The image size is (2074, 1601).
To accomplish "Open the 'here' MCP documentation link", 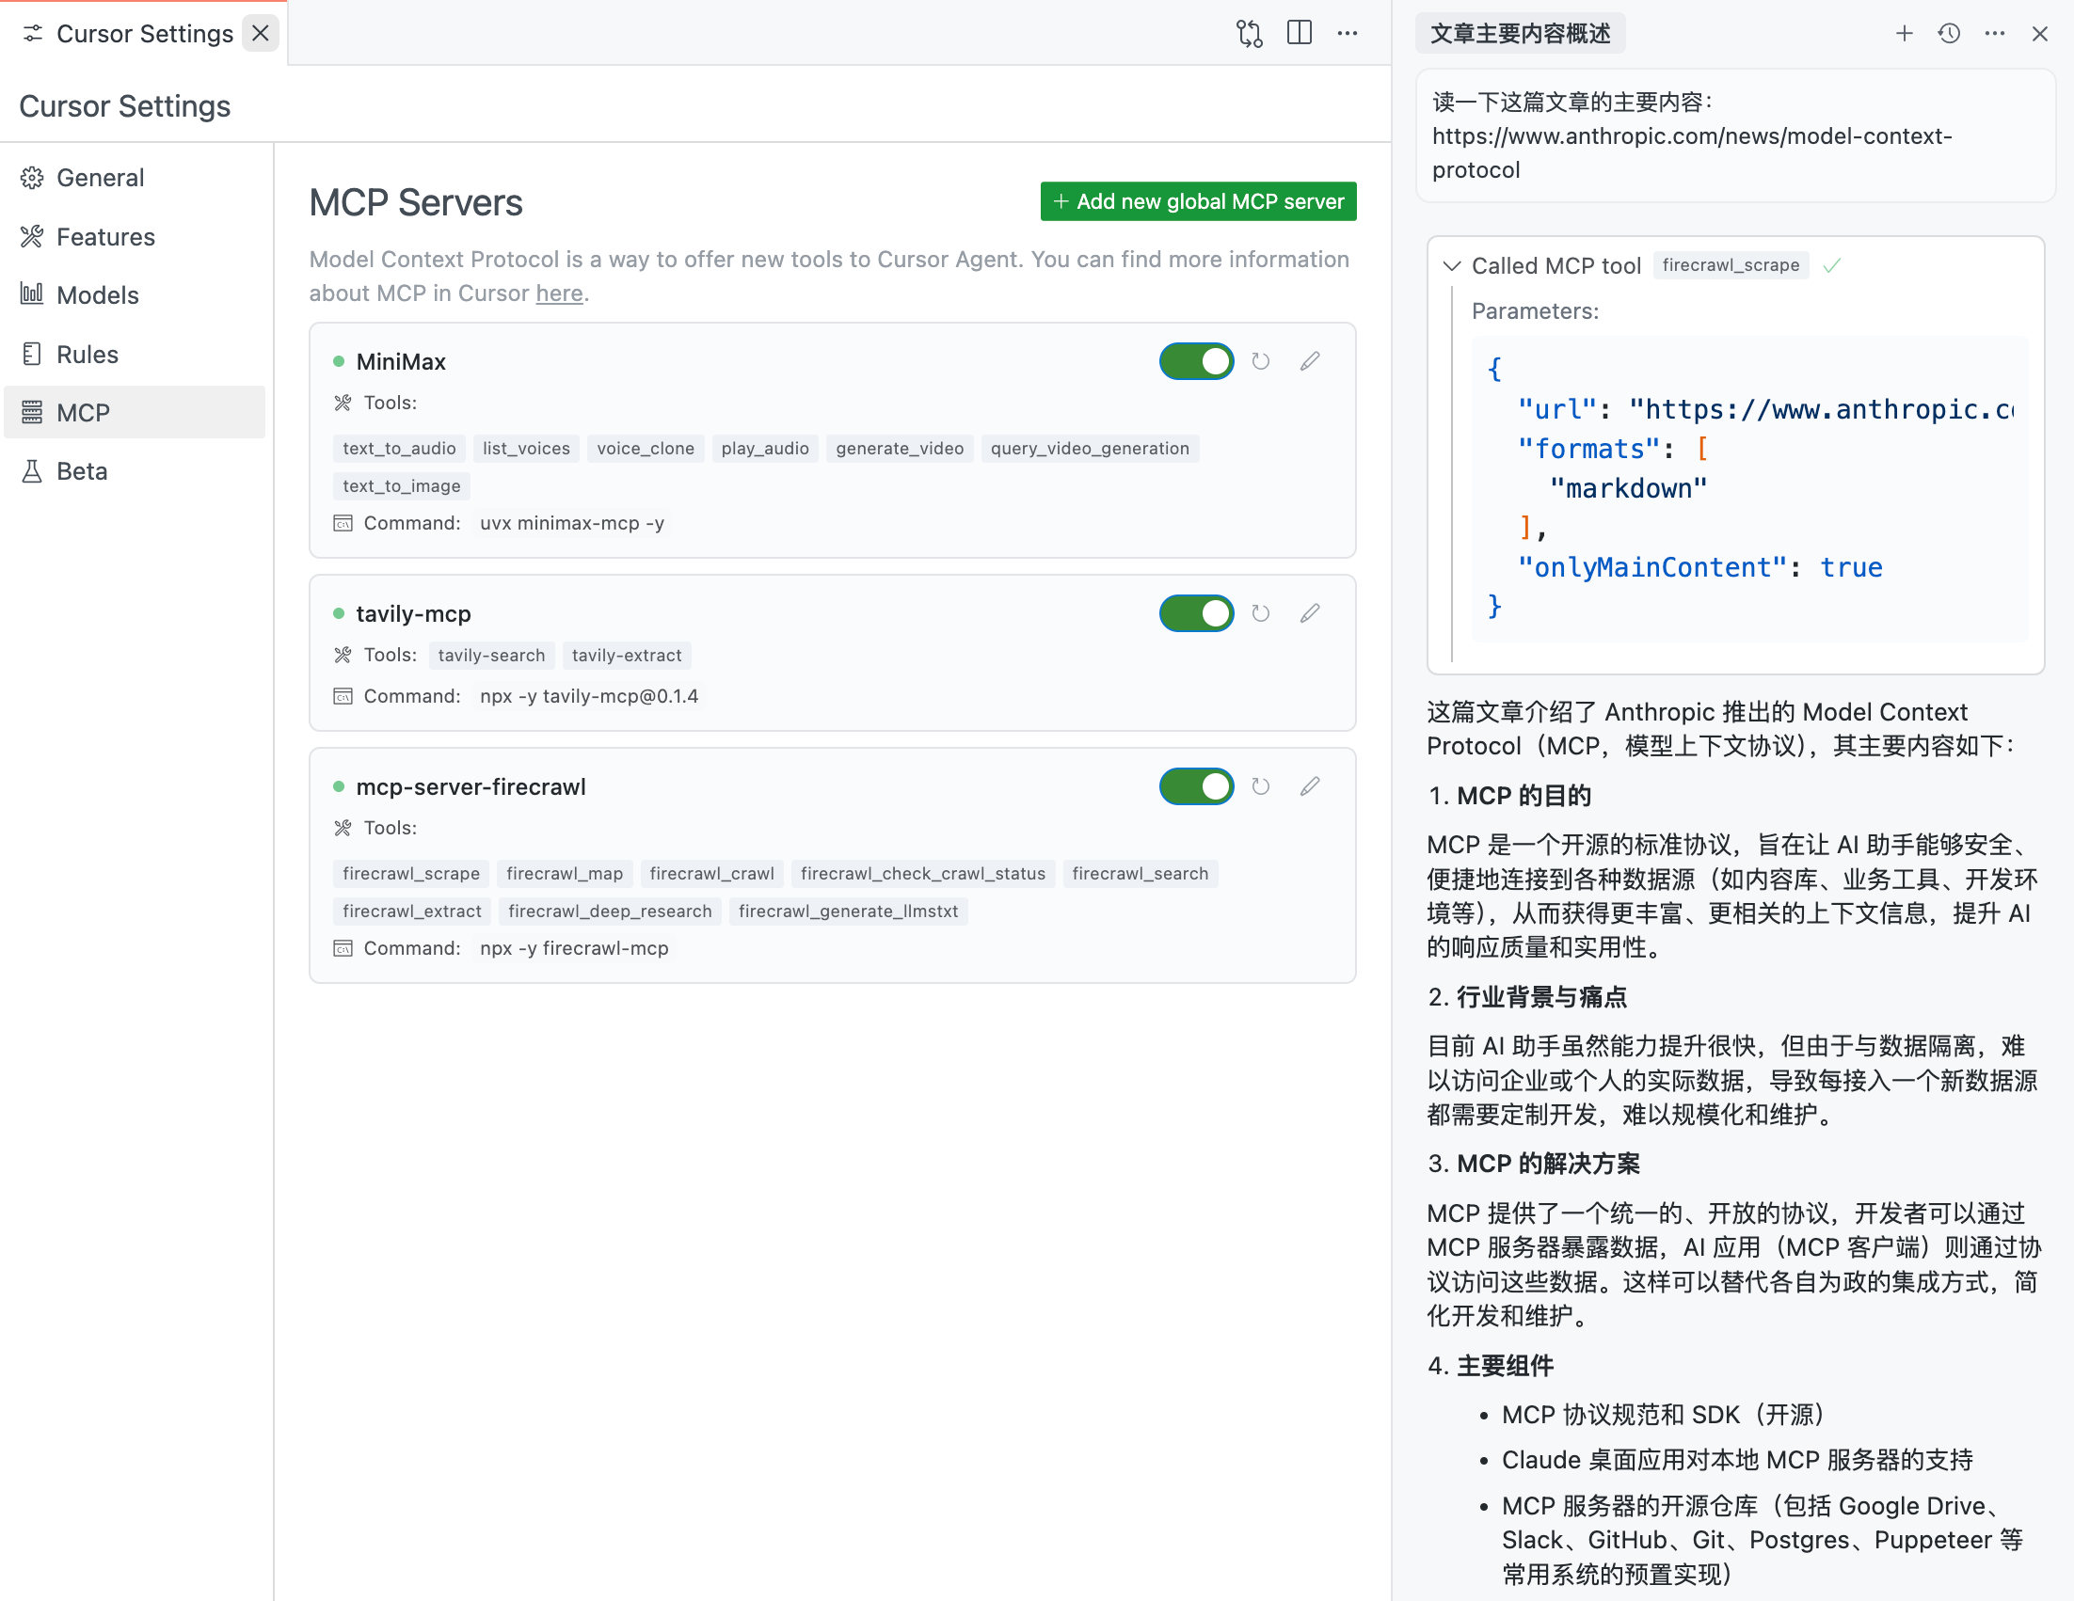I will (x=558, y=293).
